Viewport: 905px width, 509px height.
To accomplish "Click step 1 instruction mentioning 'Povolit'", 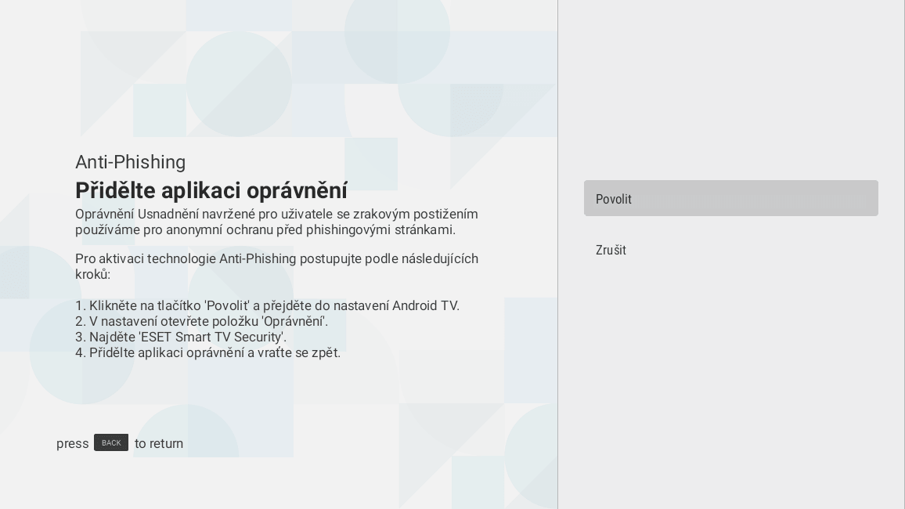I will pos(267,305).
